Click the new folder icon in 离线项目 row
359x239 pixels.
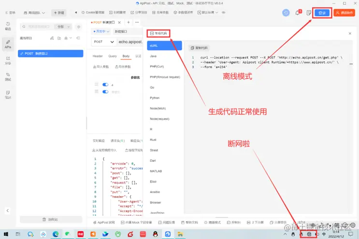(59, 38)
